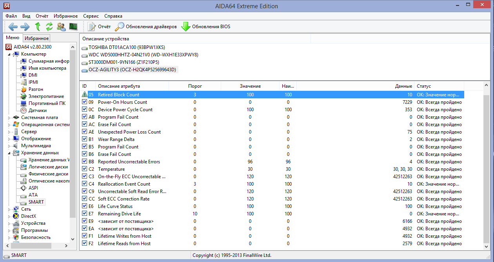Expand the Системная плата node
This screenshot has width=494, height=262.
(x=9, y=117)
